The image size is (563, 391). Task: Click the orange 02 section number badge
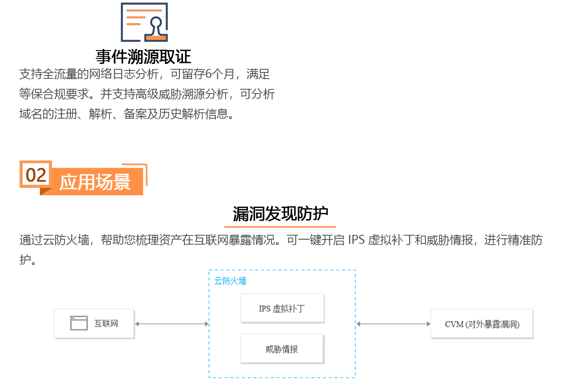(36, 175)
